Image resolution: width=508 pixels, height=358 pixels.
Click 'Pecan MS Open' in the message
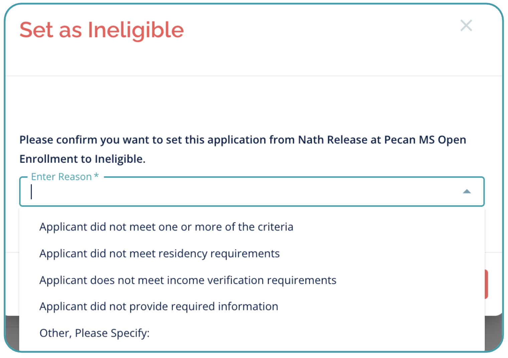425,140
